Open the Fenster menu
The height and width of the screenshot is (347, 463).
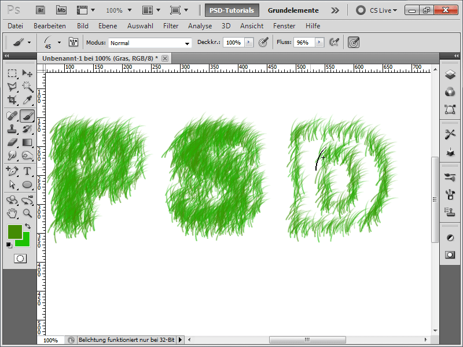coord(284,26)
